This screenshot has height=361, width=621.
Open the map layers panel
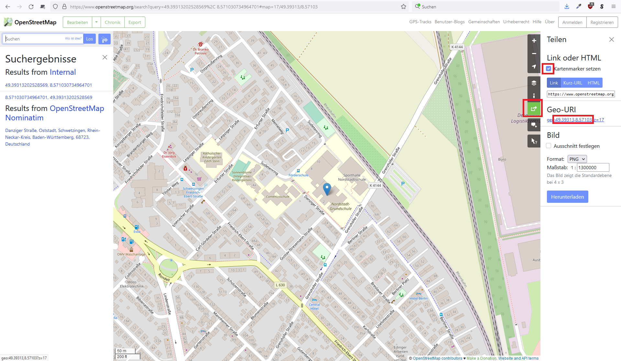click(x=534, y=83)
